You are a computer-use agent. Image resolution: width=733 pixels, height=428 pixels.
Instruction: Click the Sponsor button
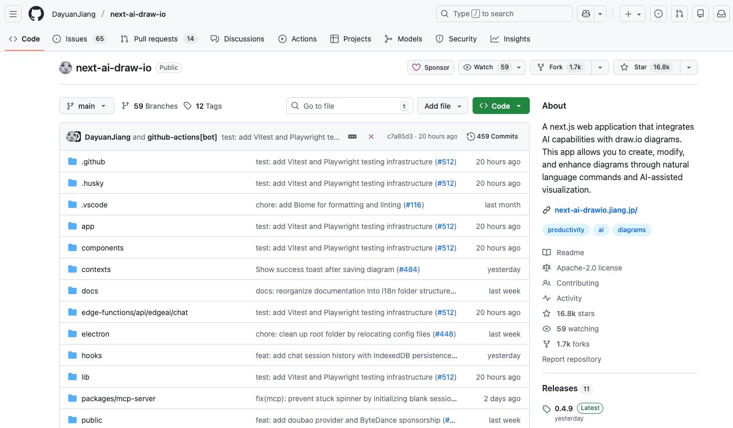coord(431,67)
